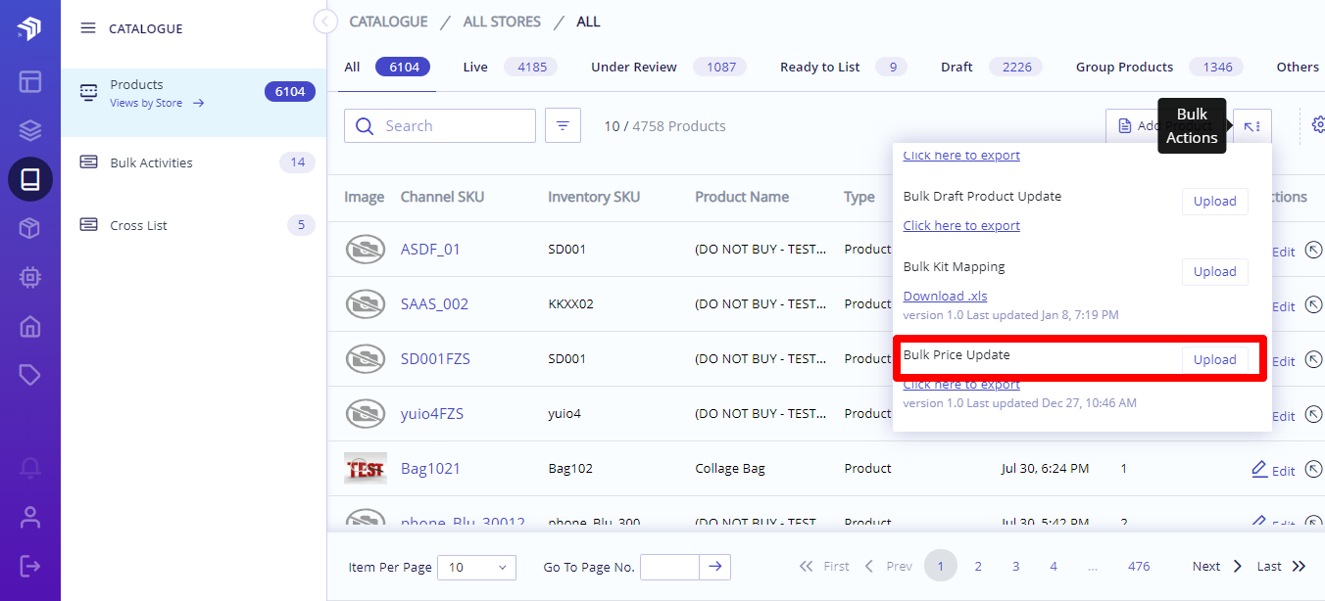
Task: Go to page 2
Action: 978,566
